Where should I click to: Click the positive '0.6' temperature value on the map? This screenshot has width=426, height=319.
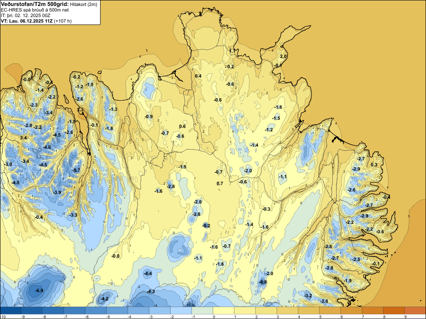pyautogui.click(x=183, y=126)
